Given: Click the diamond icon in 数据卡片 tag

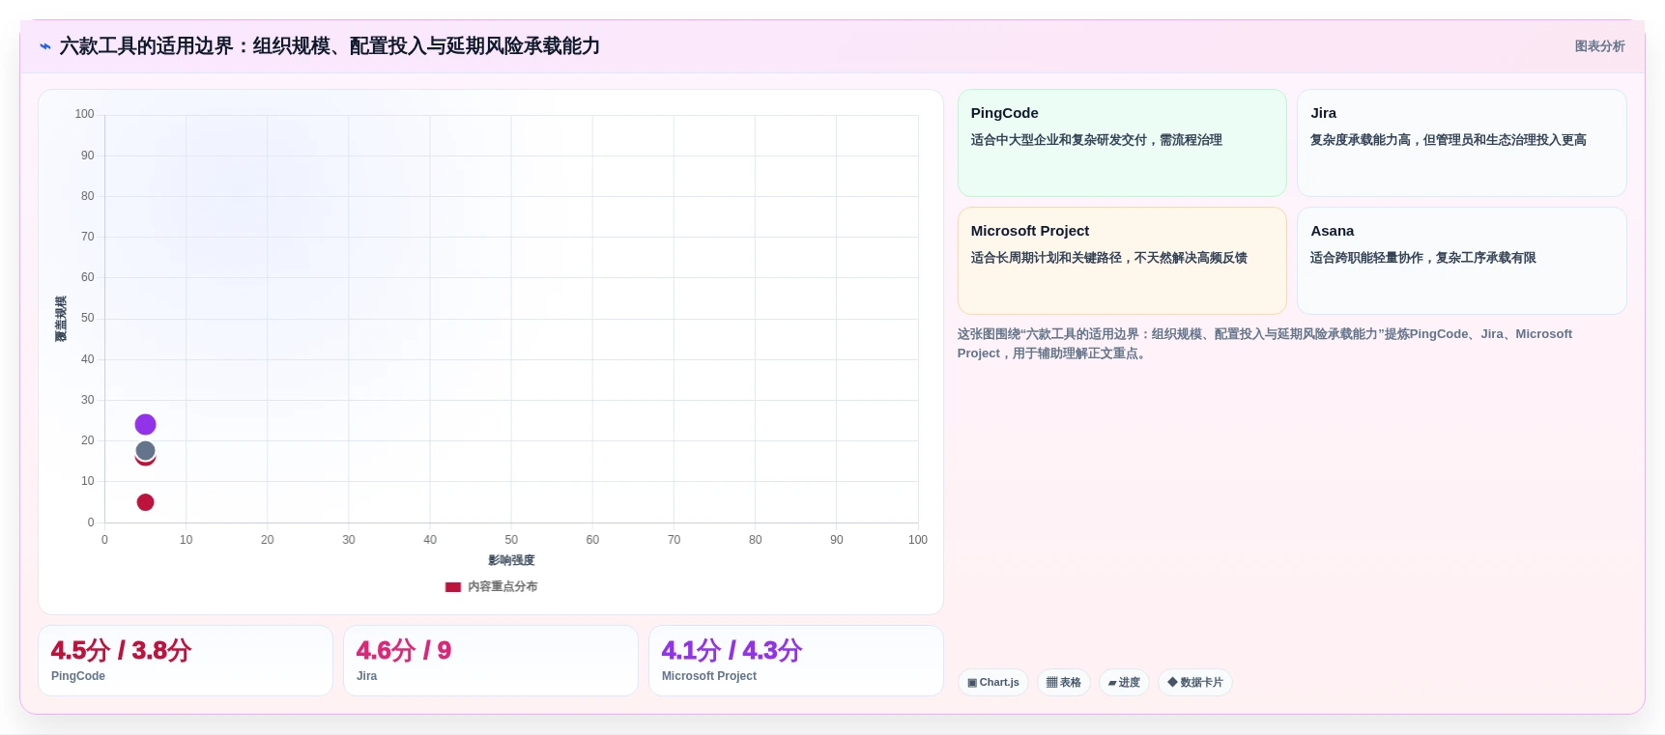Looking at the screenshot, I should pyautogui.click(x=1172, y=682).
